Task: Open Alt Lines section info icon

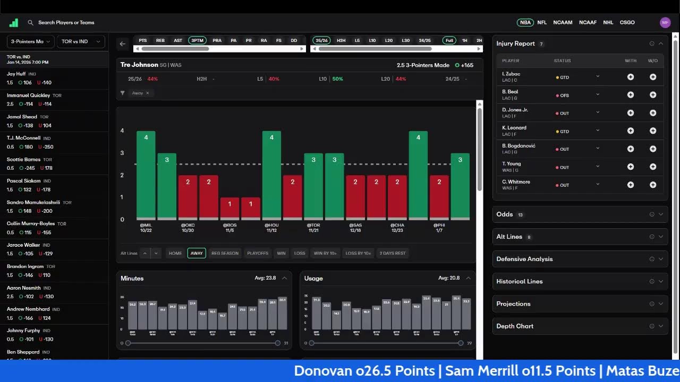Action: [652, 237]
